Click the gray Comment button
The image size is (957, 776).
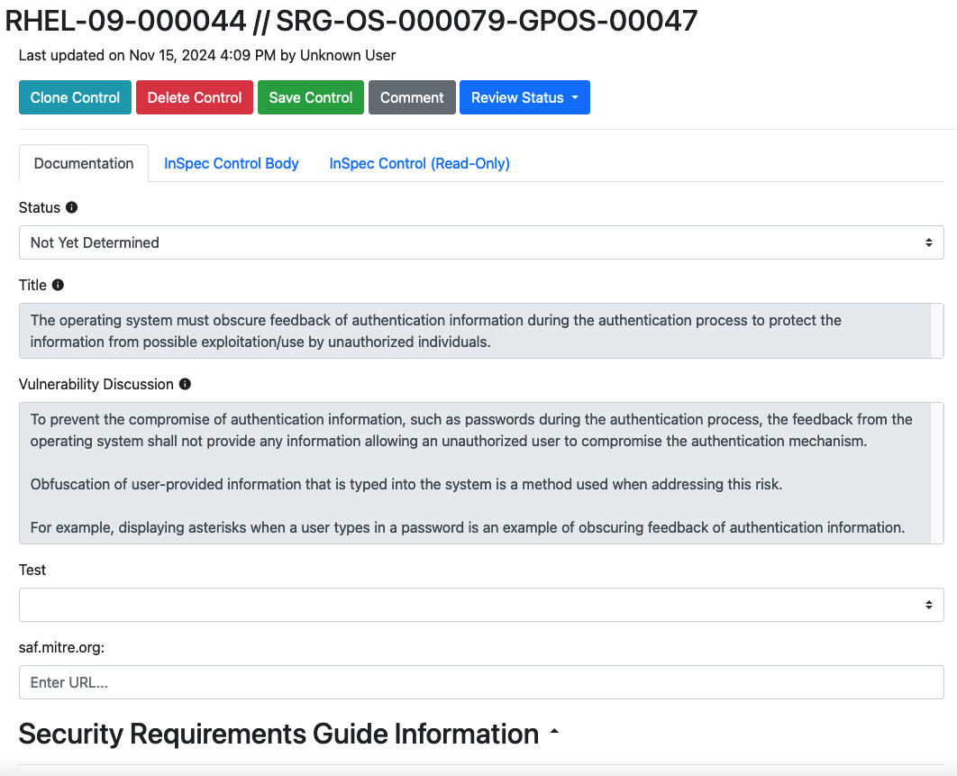(x=412, y=97)
